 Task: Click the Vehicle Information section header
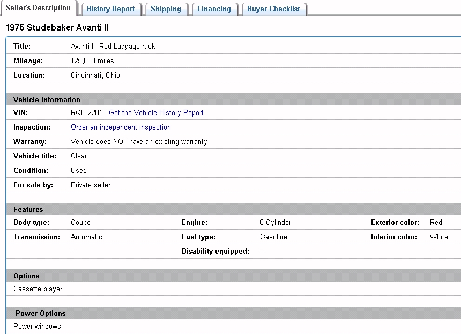(x=47, y=100)
